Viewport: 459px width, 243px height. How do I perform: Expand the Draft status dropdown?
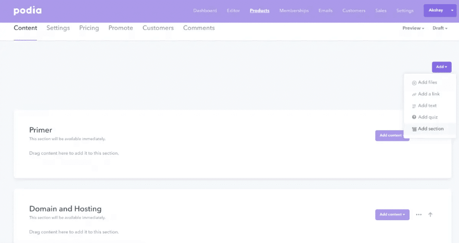point(440,28)
